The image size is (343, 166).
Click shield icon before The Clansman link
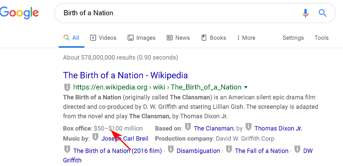pyautogui.click(x=188, y=127)
